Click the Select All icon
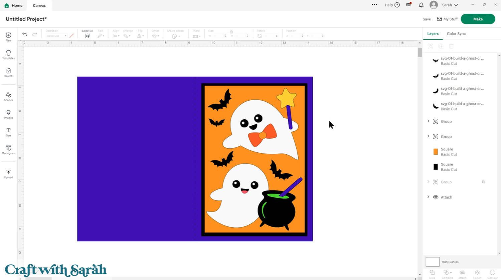The height and width of the screenshot is (280, 501). click(87, 36)
